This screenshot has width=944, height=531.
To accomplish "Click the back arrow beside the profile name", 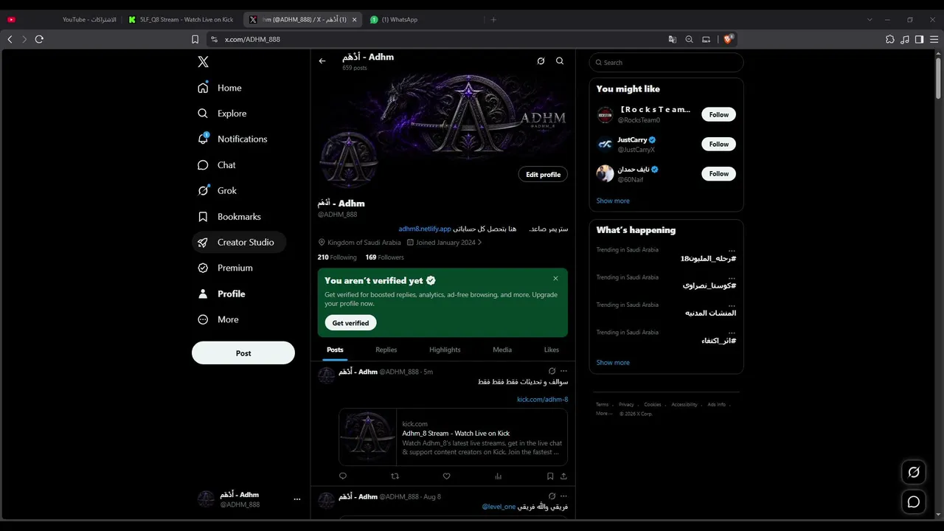I will [x=322, y=61].
